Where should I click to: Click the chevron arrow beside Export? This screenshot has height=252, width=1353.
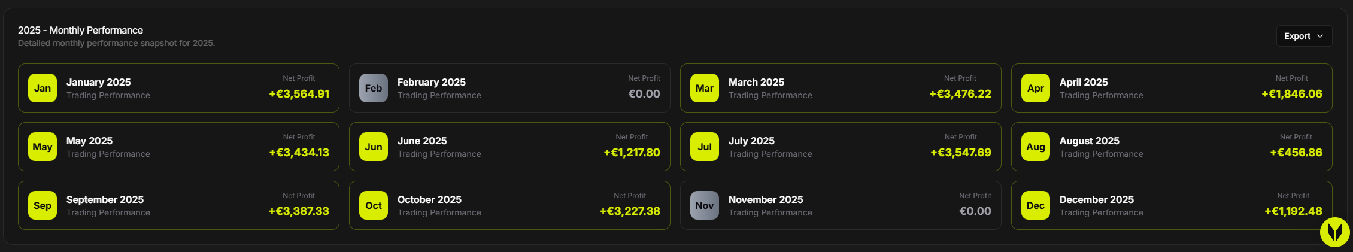coord(1320,36)
